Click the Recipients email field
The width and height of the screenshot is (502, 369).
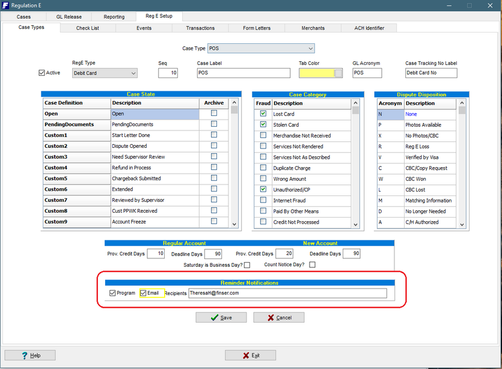pyautogui.click(x=287, y=293)
